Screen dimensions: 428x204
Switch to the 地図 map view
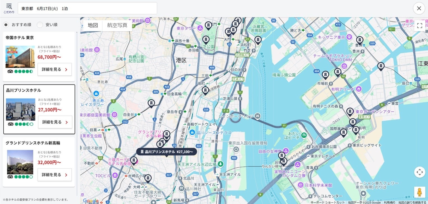pyautogui.click(x=93, y=25)
